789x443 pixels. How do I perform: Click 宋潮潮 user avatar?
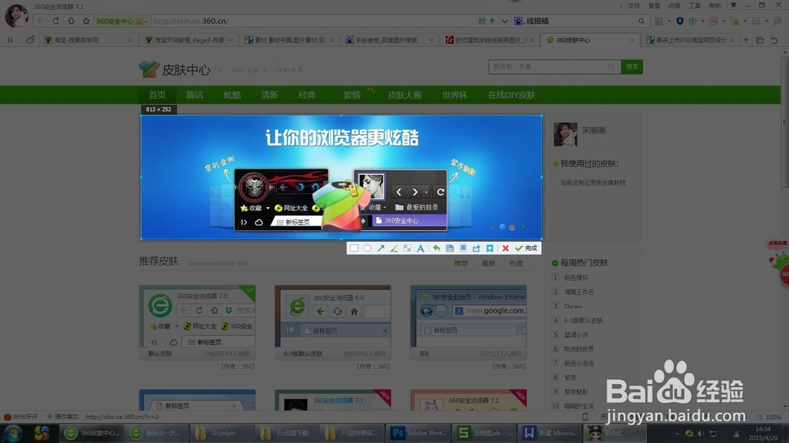[565, 134]
